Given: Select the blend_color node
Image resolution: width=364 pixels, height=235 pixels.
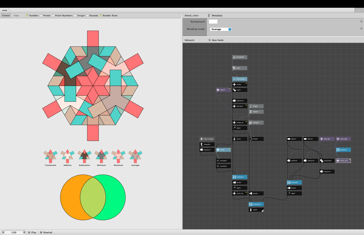Looking at the screenshot, I should [343, 160].
